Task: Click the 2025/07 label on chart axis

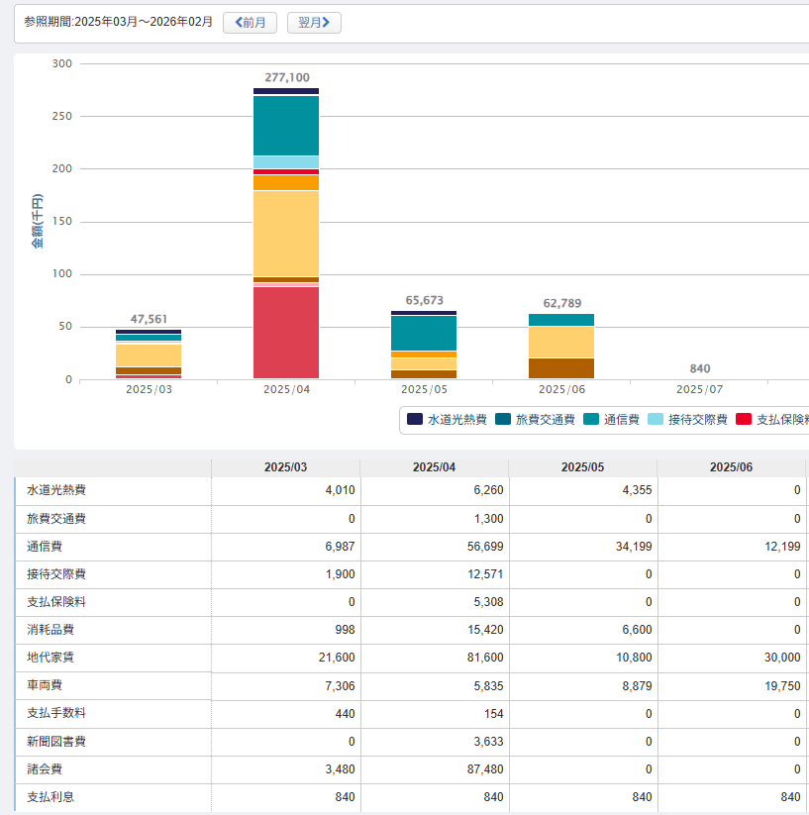Action: coord(699,389)
